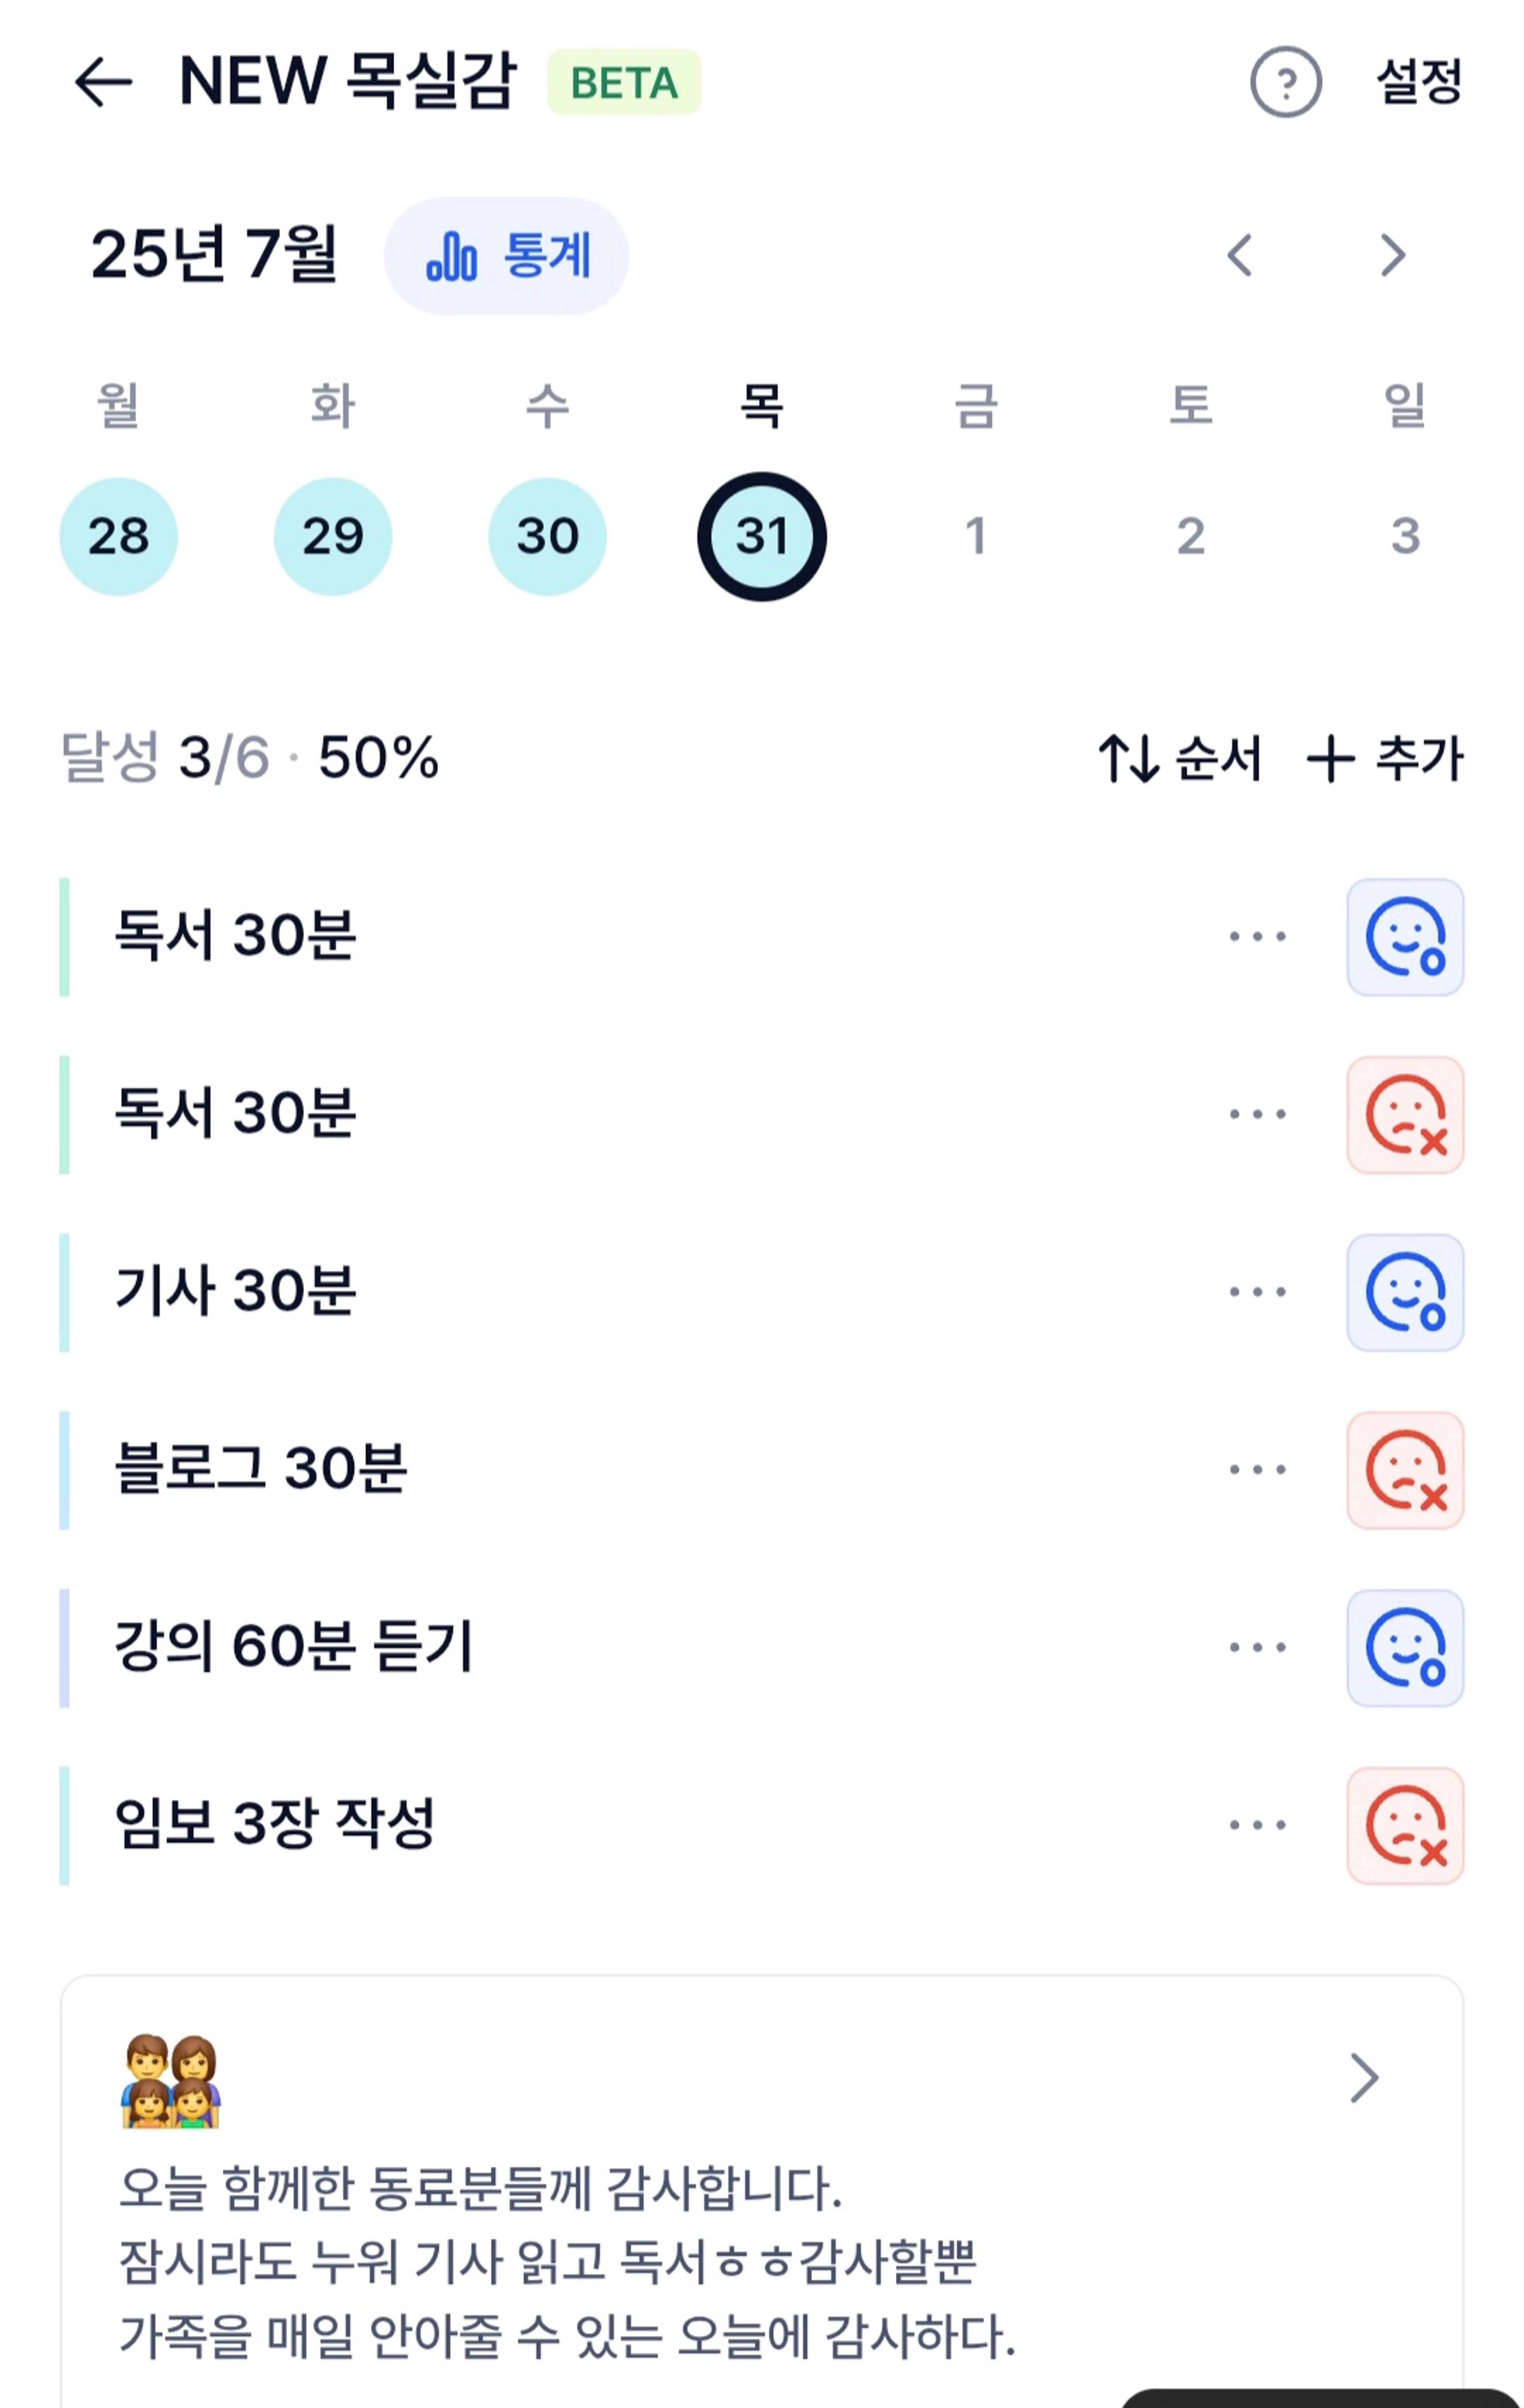Image resolution: width=1524 pixels, height=2408 pixels.
Task: Go to next week chevron
Action: [1393, 255]
